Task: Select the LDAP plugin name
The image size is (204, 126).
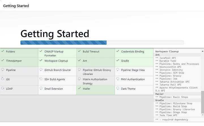Action: click(9, 89)
